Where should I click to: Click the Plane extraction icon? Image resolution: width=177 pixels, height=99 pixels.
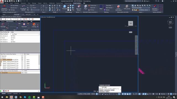[85, 6]
